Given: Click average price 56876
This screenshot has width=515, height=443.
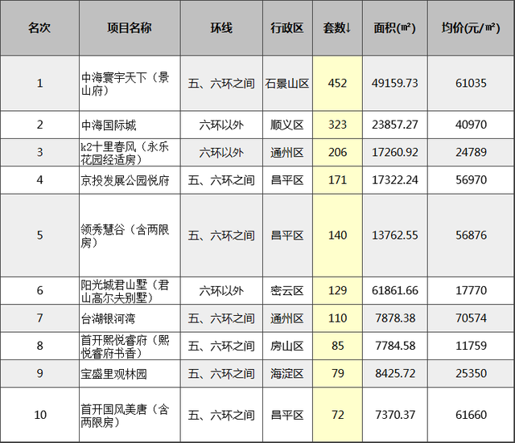Looking at the screenshot, I should 471,236.
